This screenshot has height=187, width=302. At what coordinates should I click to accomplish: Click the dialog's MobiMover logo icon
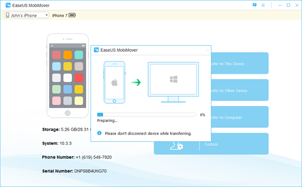[x=96, y=50]
